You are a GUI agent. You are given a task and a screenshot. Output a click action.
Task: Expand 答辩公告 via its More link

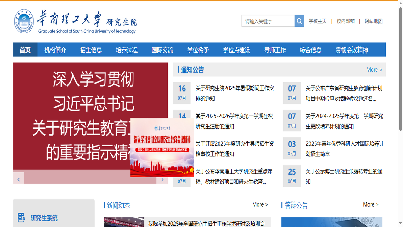pos(371,204)
